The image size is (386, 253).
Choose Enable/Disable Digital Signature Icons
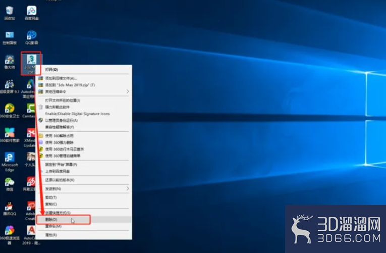pos(84,114)
